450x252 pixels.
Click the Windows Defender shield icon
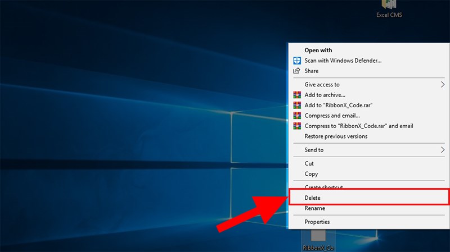pyautogui.click(x=297, y=61)
